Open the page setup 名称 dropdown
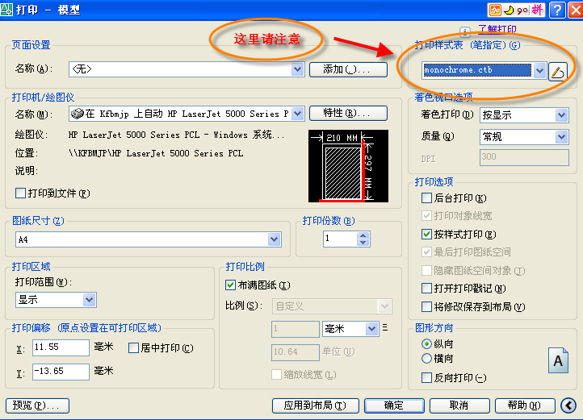583x420 pixels. tap(297, 69)
